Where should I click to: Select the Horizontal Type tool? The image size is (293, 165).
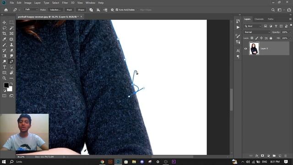click(4, 67)
